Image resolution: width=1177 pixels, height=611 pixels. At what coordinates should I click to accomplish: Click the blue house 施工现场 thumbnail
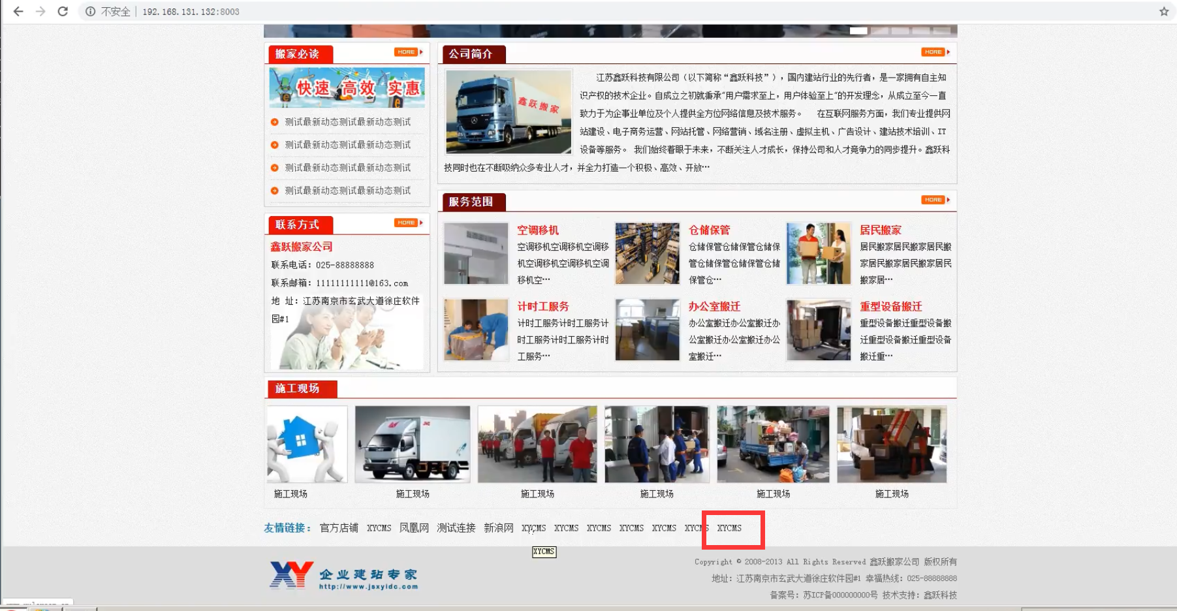[307, 444]
